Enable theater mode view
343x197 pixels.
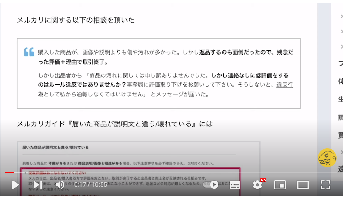point(303,185)
